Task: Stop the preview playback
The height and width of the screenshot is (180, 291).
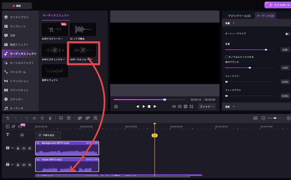Action: coord(149,107)
